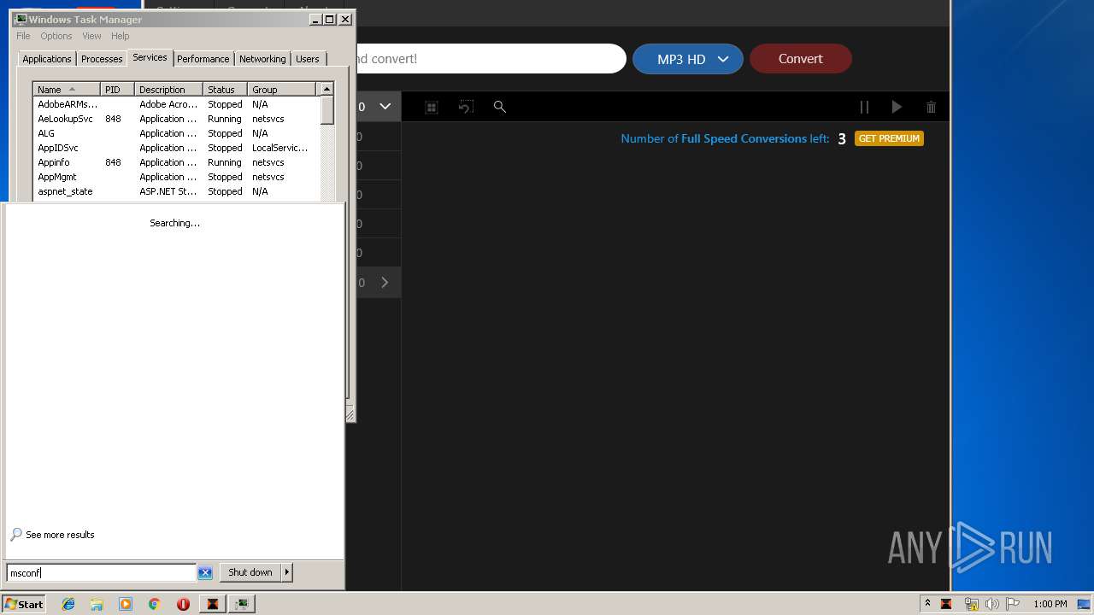Open the Task Manager File menu
1094x615 pixels.
click(23, 36)
